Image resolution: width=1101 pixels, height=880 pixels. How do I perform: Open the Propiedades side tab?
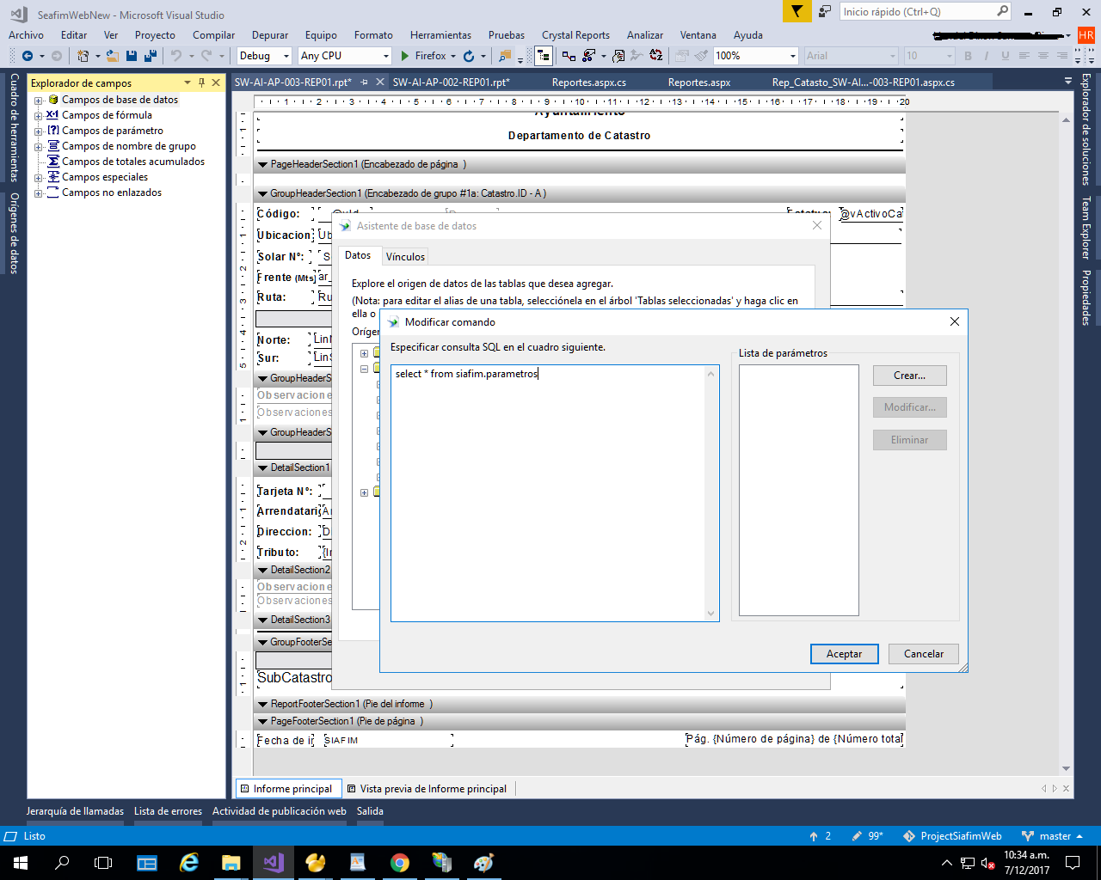point(1086,297)
